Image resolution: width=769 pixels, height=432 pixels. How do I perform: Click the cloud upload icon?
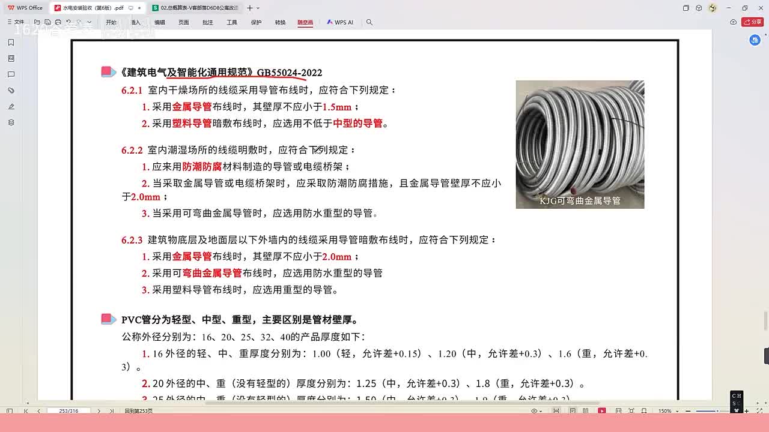coord(733,22)
